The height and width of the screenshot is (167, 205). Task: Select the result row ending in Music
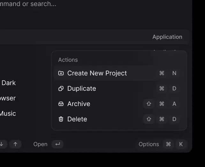pyautogui.click(x=26, y=113)
